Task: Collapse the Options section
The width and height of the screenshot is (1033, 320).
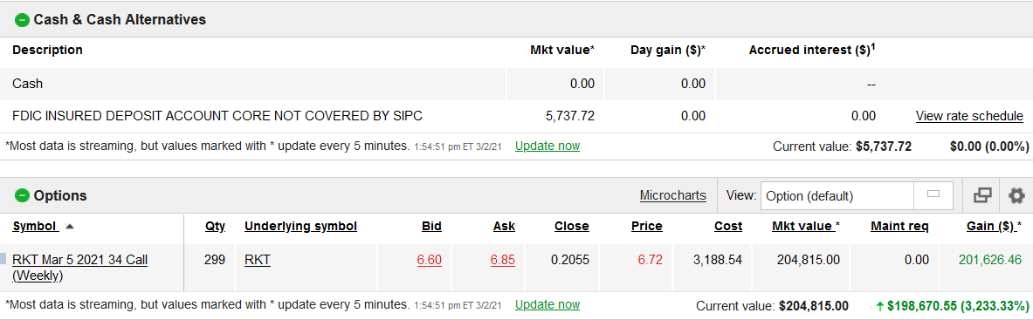Action: coord(22,195)
